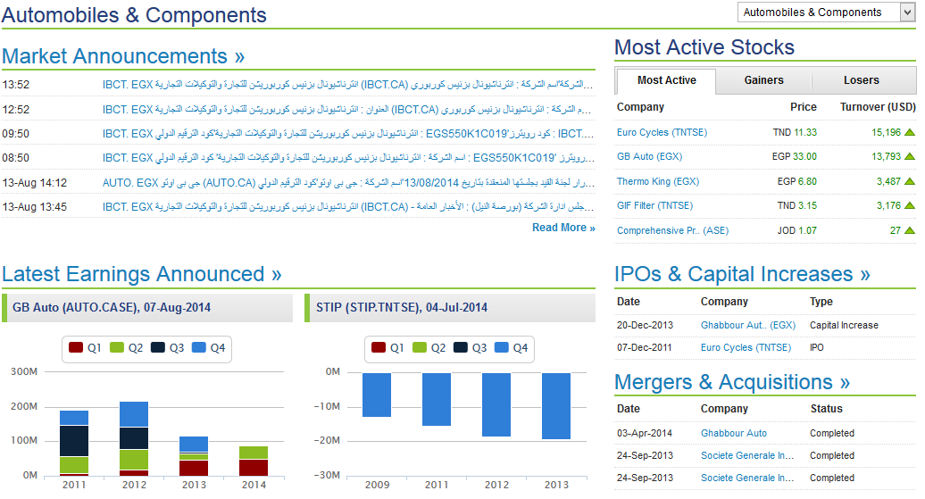
Task: Open Euro Cycles (TNTSE) IPO entry
Action: [x=746, y=347]
